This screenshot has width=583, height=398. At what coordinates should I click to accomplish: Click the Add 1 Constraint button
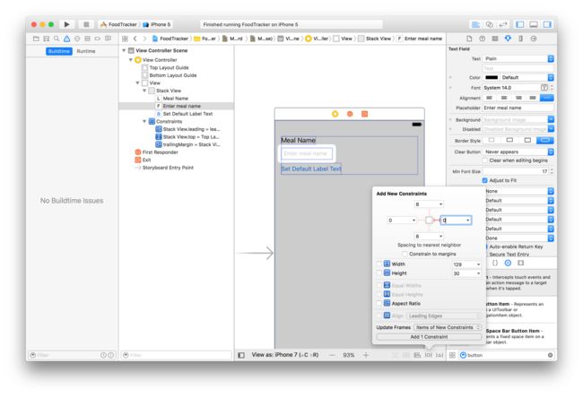429,337
